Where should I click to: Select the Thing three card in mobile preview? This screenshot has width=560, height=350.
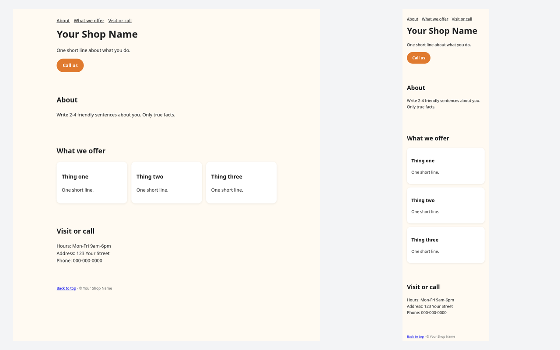446,245
